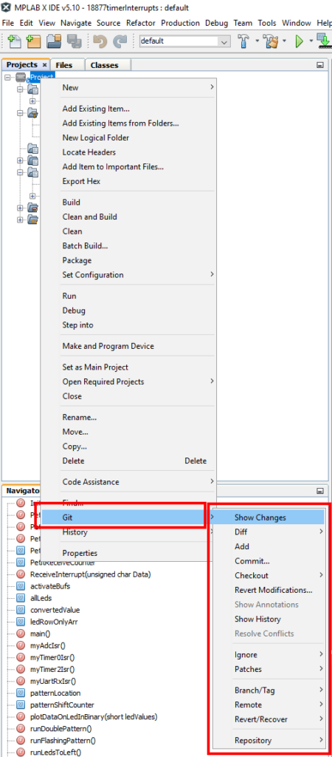The width and height of the screenshot is (332, 757).
Task: Click the green Run Project icon
Action: 299,41
